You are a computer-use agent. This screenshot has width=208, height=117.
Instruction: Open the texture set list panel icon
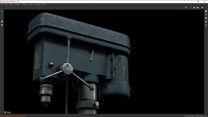pyautogui.click(x=206, y=11)
